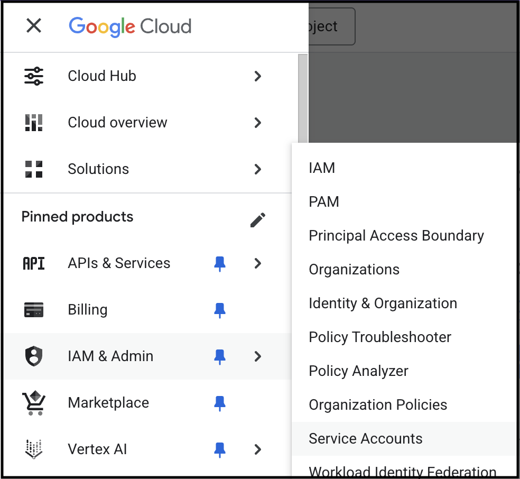
Task: Unpin IAM & Admin
Action: pyautogui.click(x=219, y=357)
